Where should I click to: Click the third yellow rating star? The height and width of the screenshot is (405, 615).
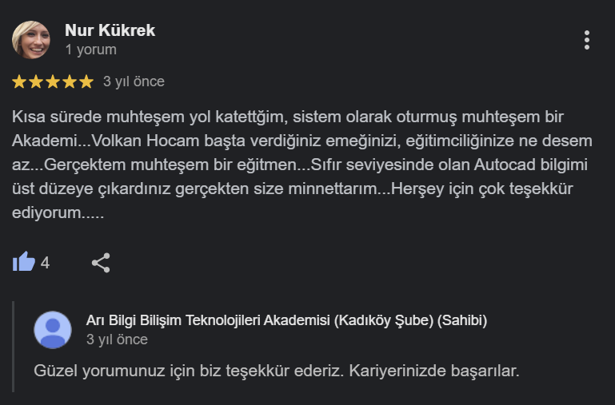click(x=53, y=81)
